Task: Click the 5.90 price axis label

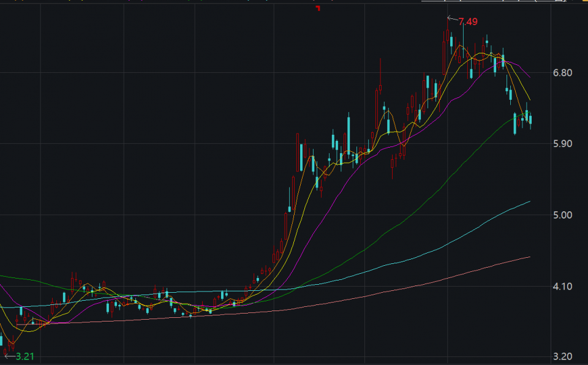Action: tap(562, 144)
